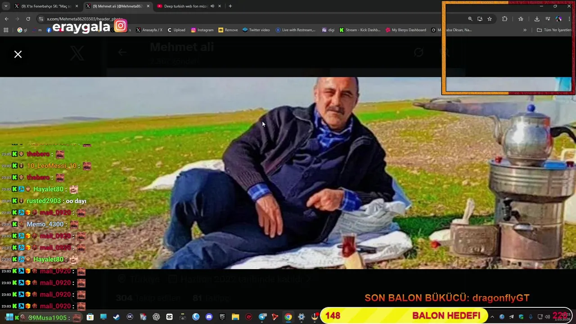Open Google Chrome from the taskbar
576x324 pixels.
click(288, 317)
